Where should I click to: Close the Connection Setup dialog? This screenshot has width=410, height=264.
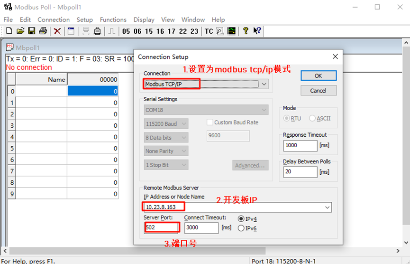(x=335, y=57)
